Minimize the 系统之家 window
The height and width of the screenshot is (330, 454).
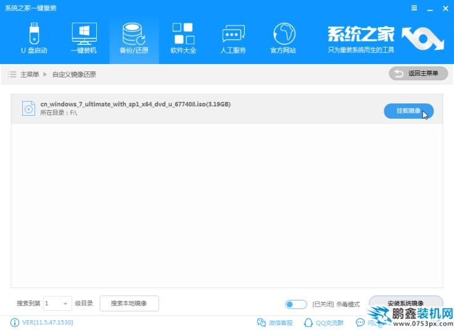430,9
